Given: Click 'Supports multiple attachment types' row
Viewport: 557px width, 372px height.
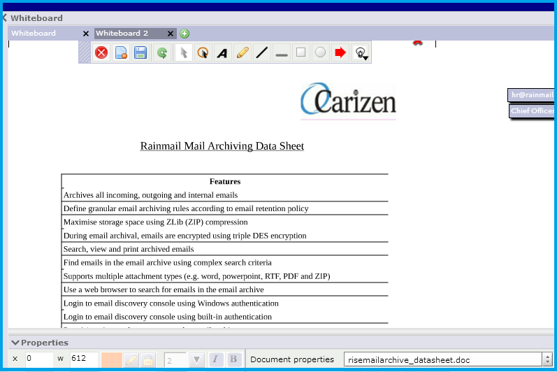Looking at the screenshot, I should (x=225, y=276).
